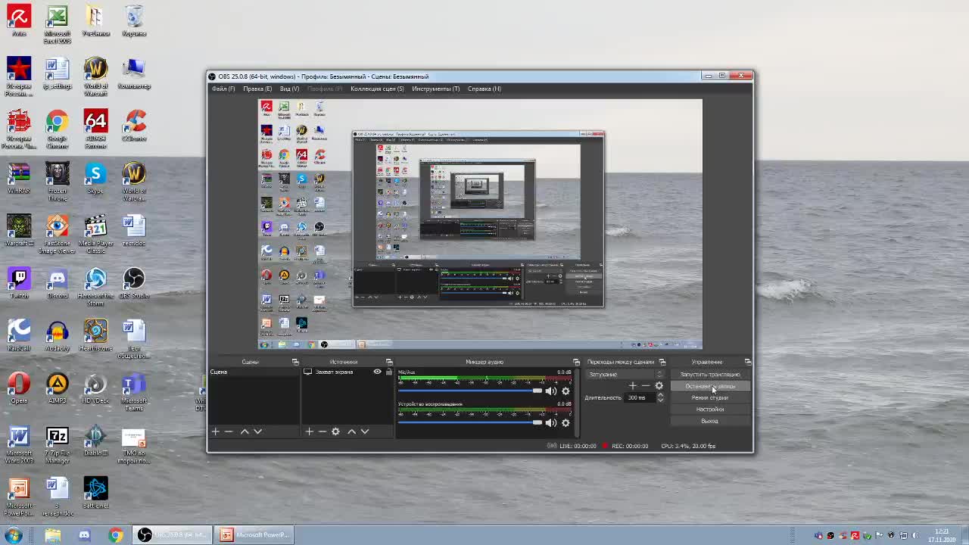Screen dimensions: 969x545
Task: Add a new scene with the plus icon in the Сцены panel
Action: coord(216,431)
